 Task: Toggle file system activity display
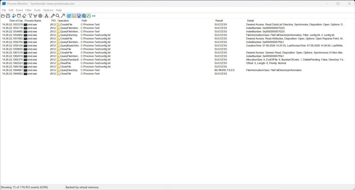pyautogui.click(x=74, y=16)
